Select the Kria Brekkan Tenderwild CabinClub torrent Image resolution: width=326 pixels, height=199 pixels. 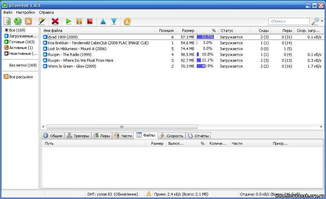pyautogui.click(x=98, y=43)
